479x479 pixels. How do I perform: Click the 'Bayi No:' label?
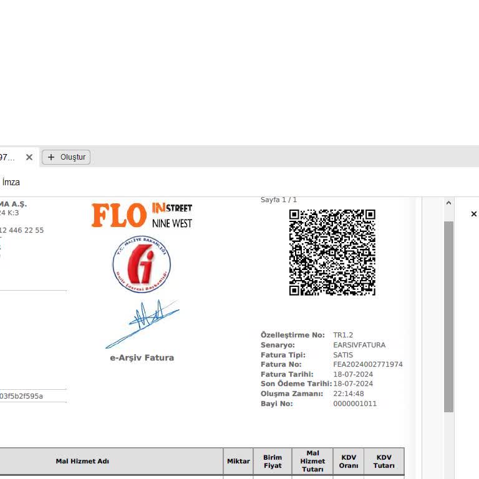[x=276, y=404]
